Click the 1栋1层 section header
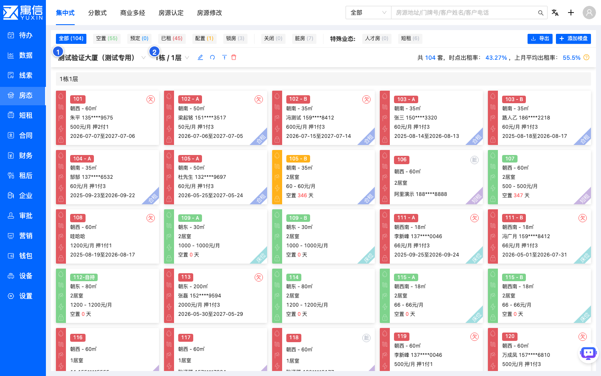Screen dimensions: 601x376 (323, 79)
